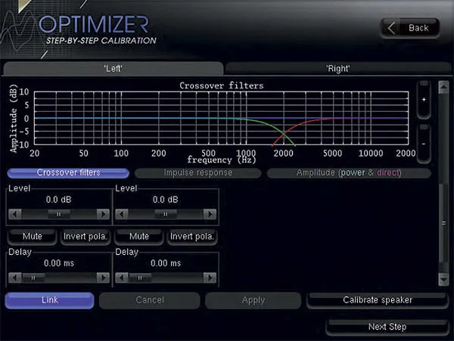Switch to the 'Left' speaker tab
This screenshot has height=341, width=454.
(113, 69)
